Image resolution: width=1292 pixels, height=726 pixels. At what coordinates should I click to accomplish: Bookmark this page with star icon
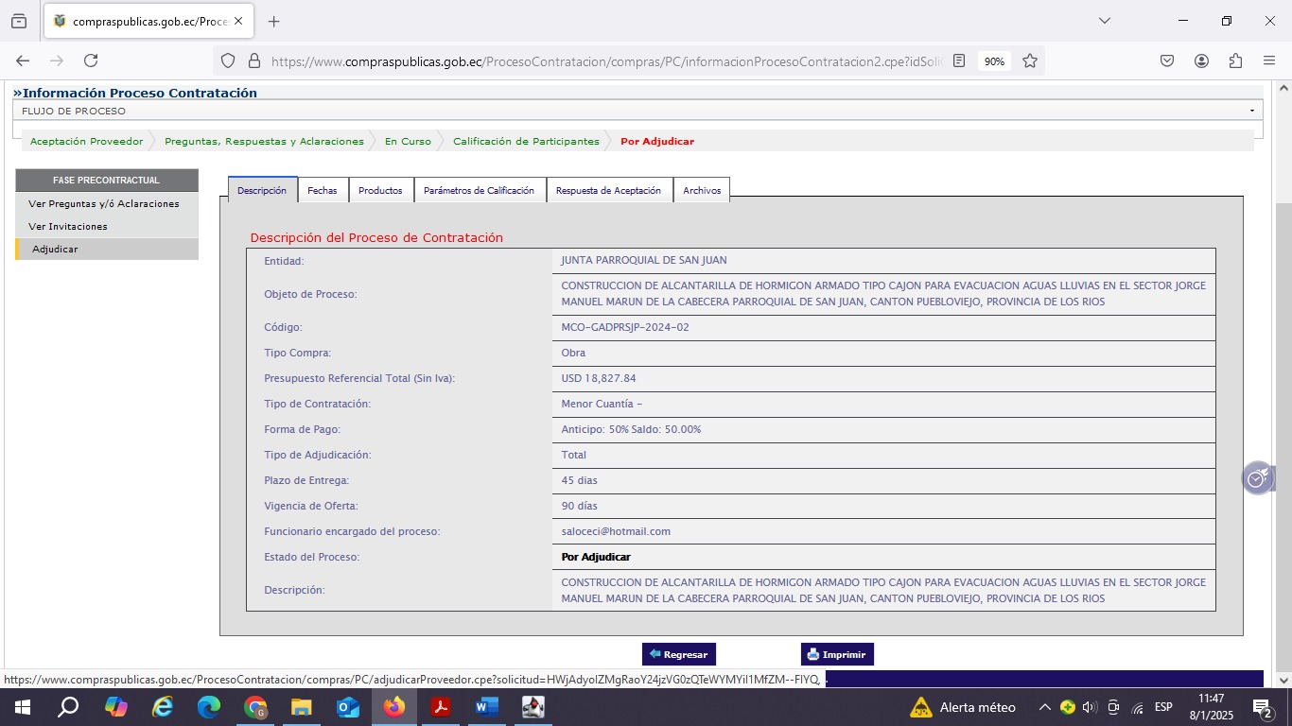1030,60
